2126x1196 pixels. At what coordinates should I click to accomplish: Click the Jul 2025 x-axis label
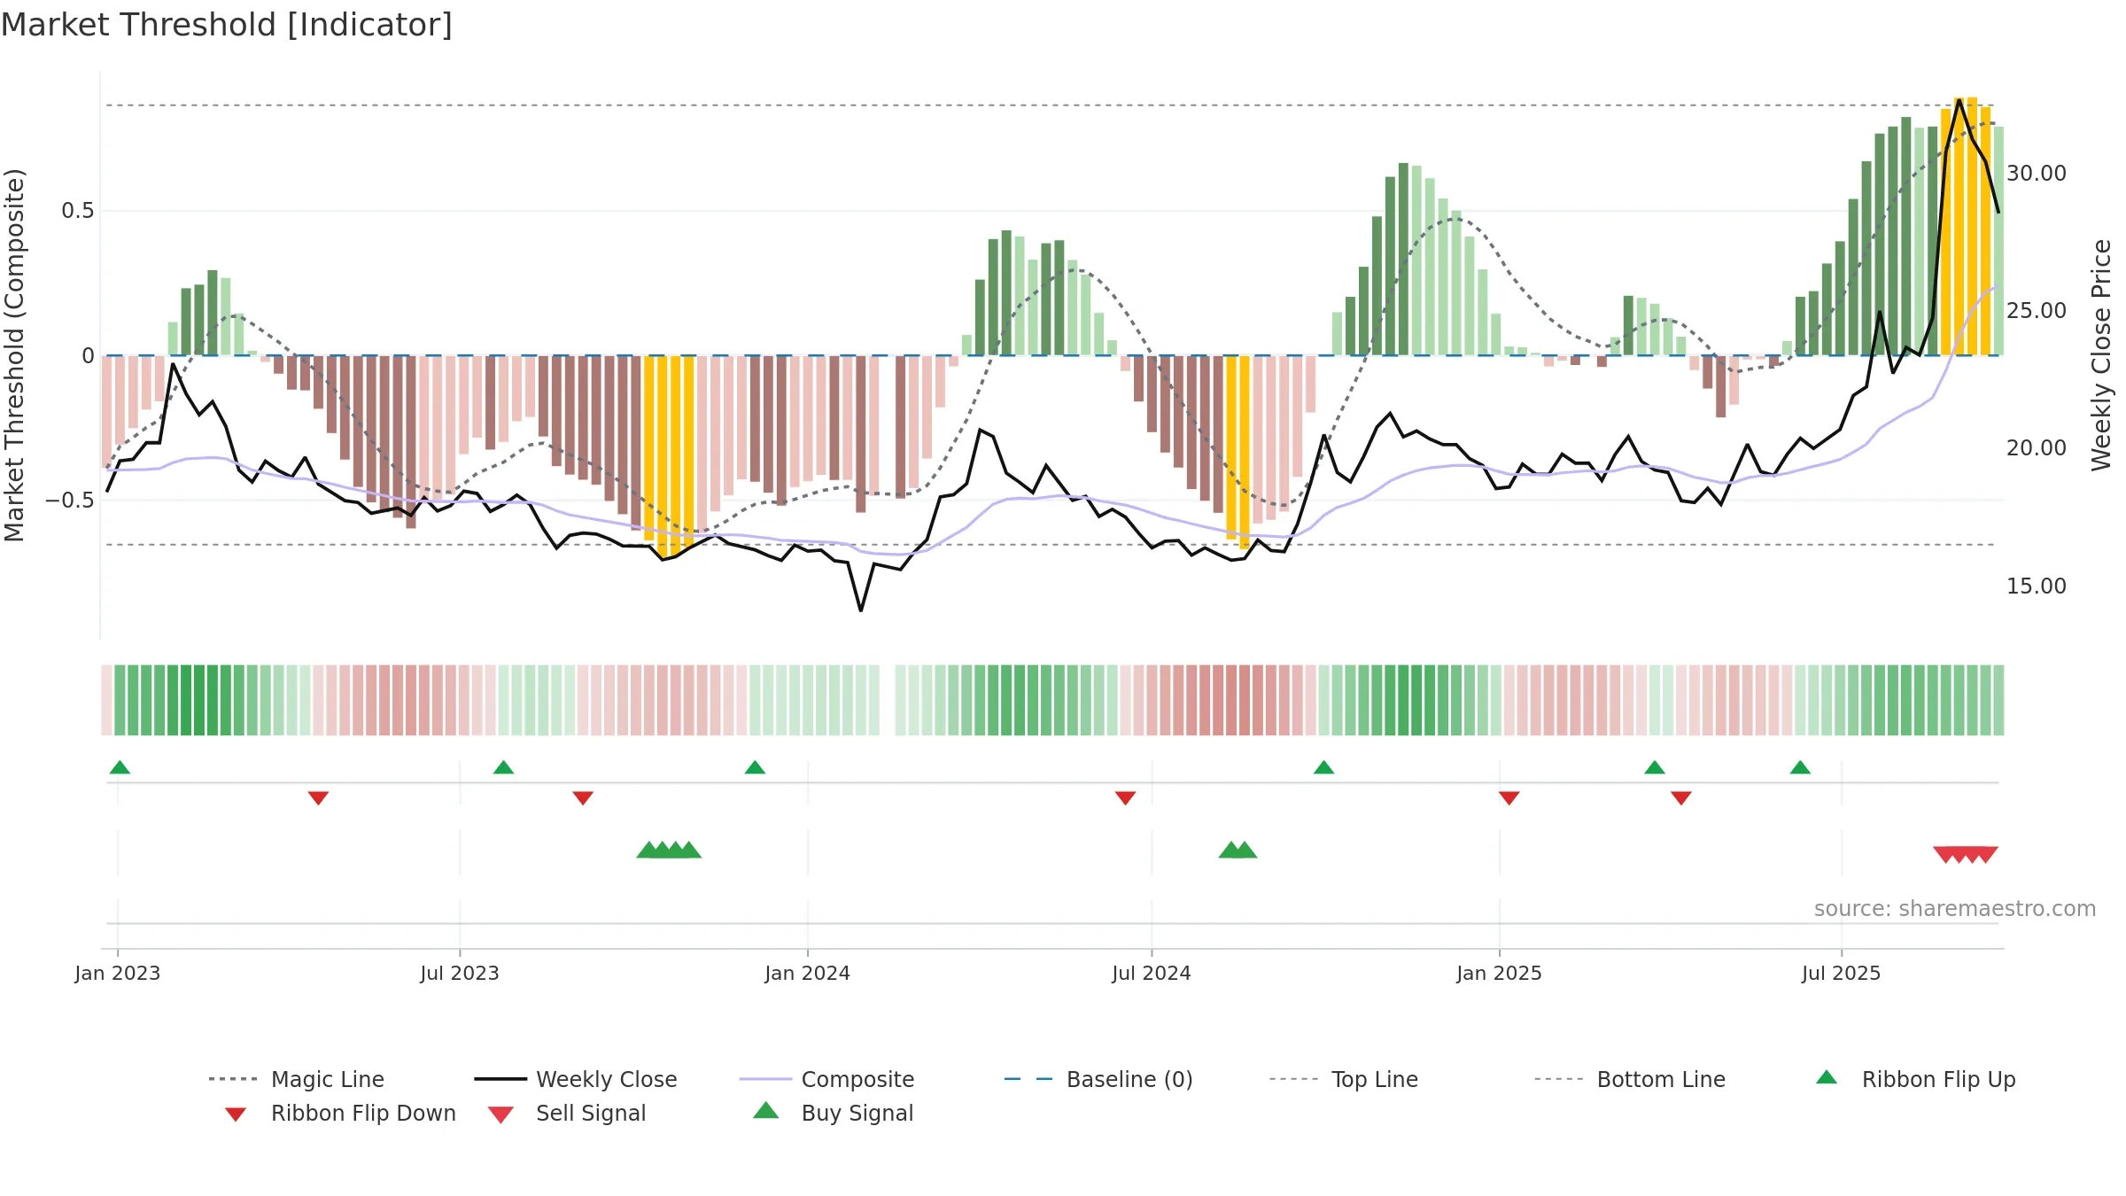1842,974
